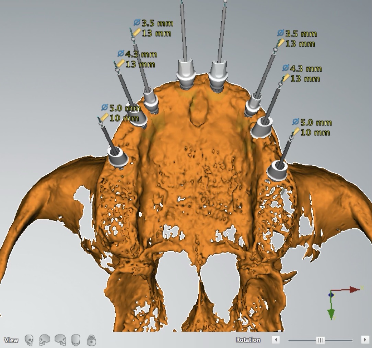Click right-side 4.3 mm diameter label
Screen dimensions: 372x348
click(305, 69)
